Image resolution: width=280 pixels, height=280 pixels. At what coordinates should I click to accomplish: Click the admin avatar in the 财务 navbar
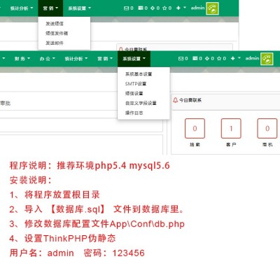pyautogui.click(x=267, y=59)
